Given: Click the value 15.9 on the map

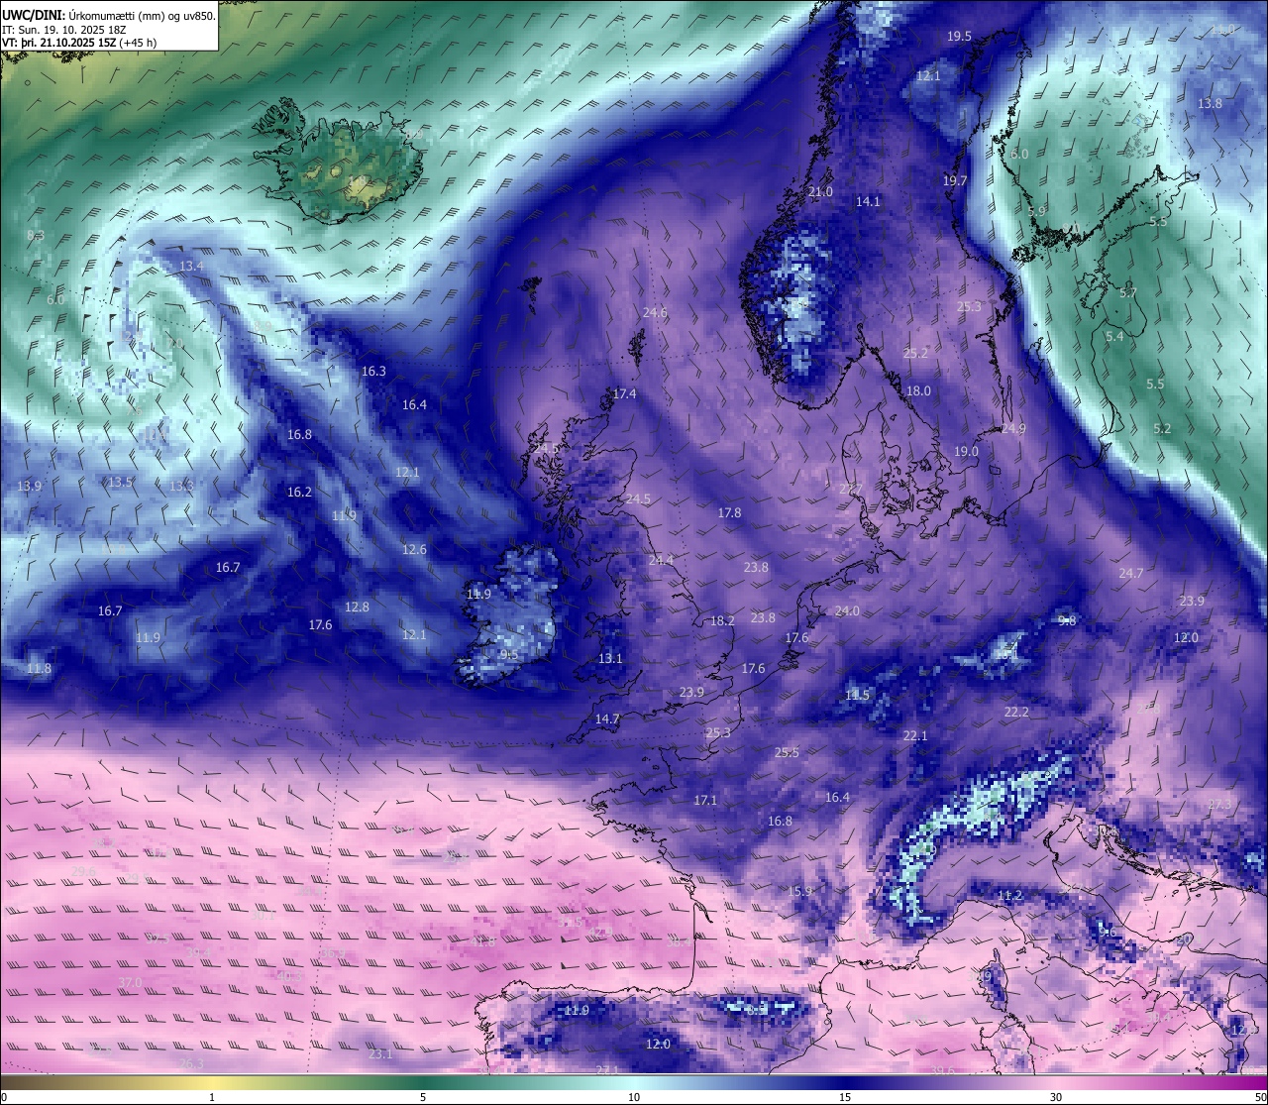Looking at the screenshot, I should [x=799, y=891].
